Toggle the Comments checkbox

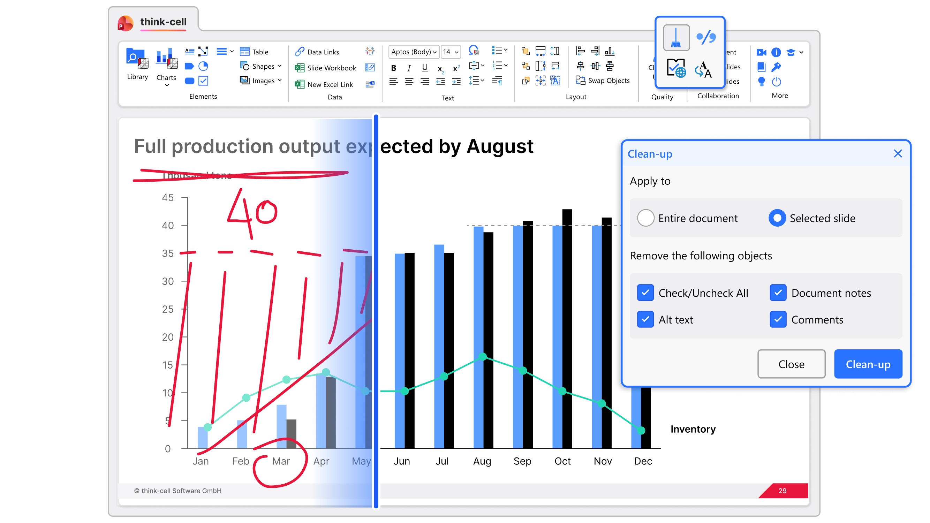pyautogui.click(x=778, y=319)
